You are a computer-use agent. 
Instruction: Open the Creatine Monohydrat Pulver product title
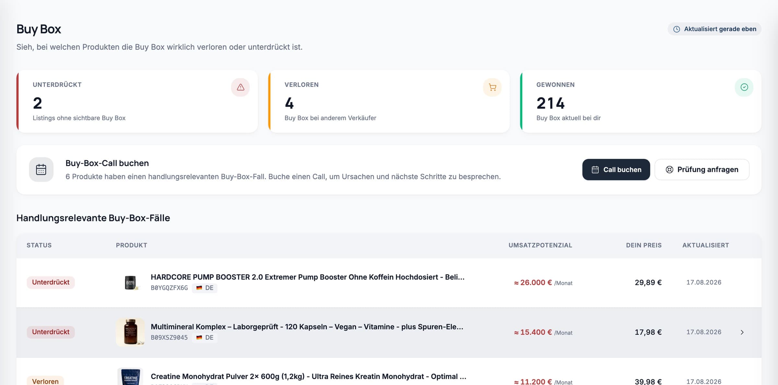coord(309,376)
